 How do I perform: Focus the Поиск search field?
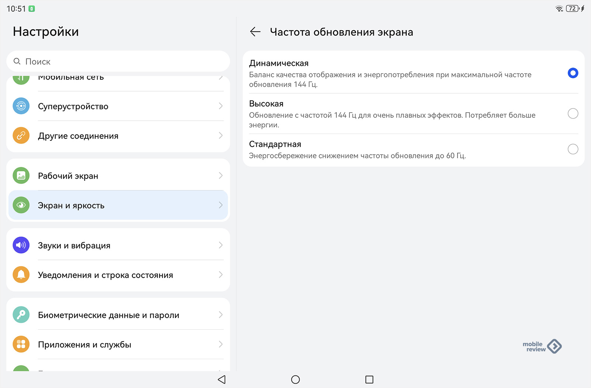[x=118, y=62]
